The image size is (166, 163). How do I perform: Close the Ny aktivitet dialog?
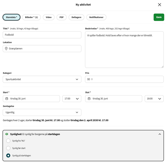[159, 5]
